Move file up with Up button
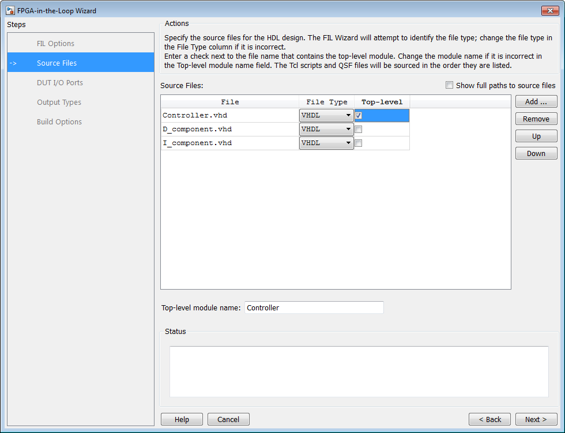The width and height of the screenshot is (565, 433). [x=536, y=136]
